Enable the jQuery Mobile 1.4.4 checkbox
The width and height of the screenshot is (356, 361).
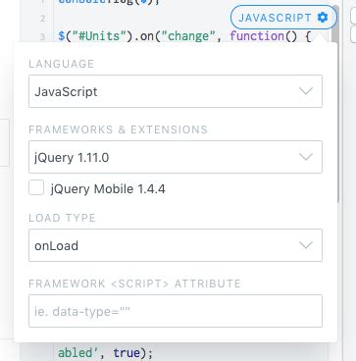tap(36, 188)
